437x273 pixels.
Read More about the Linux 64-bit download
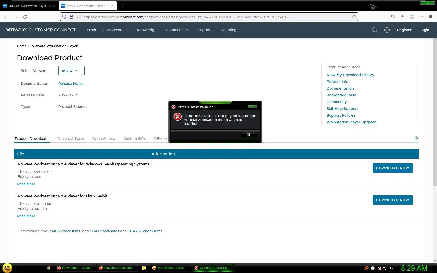click(x=26, y=216)
